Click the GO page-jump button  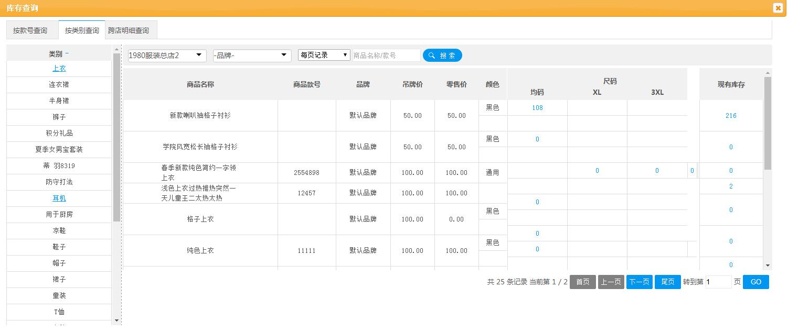[755, 282]
